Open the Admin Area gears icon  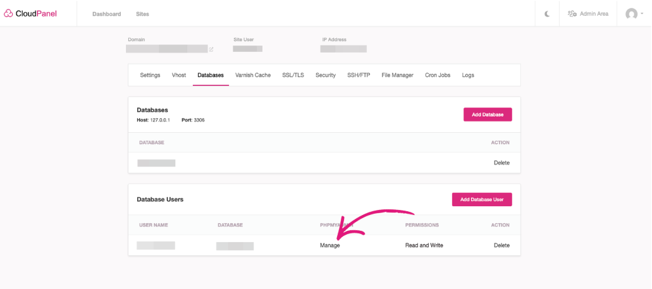click(572, 14)
